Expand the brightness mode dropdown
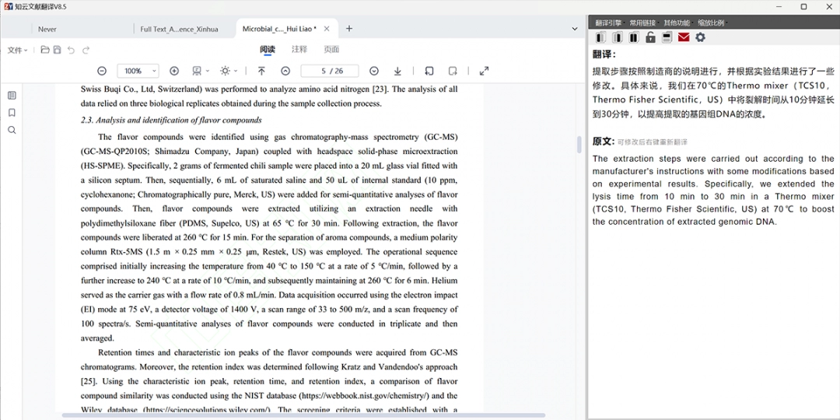This screenshot has width=840, height=420. (x=228, y=71)
